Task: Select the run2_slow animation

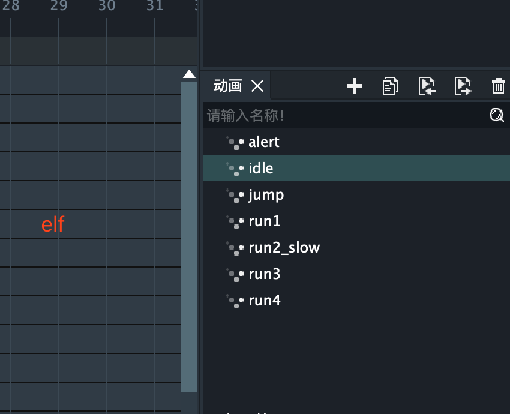Action: [x=284, y=248]
